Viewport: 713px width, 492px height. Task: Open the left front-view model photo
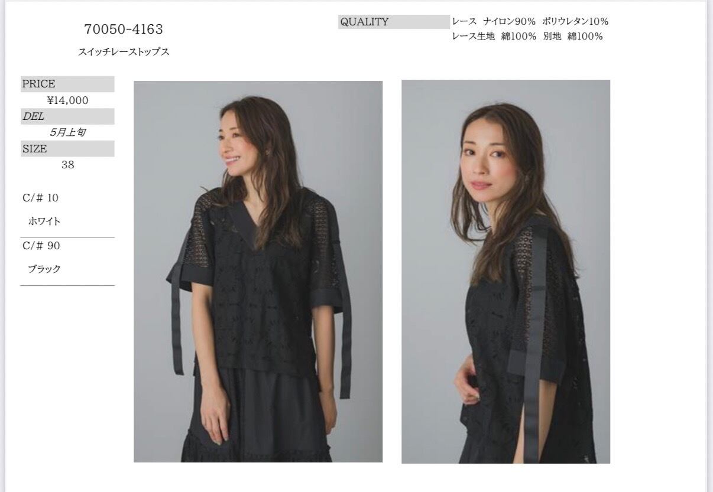click(258, 271)
